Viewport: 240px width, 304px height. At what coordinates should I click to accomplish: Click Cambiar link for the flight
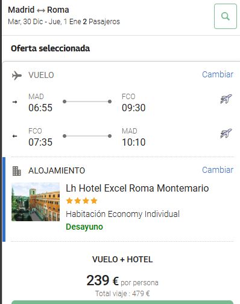(218, 74)
